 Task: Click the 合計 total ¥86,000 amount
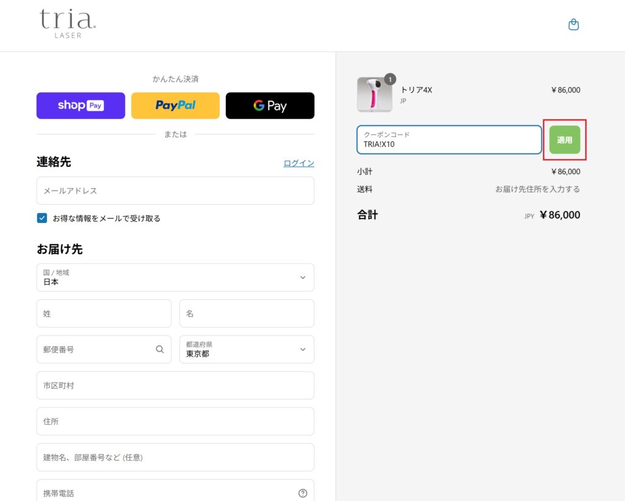560,215
